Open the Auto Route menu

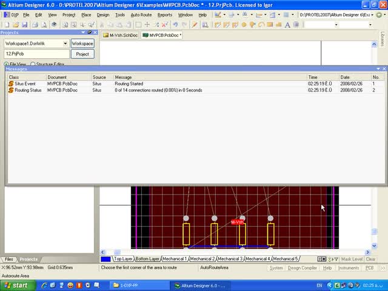pyautogui.click(x=141, y=15)
